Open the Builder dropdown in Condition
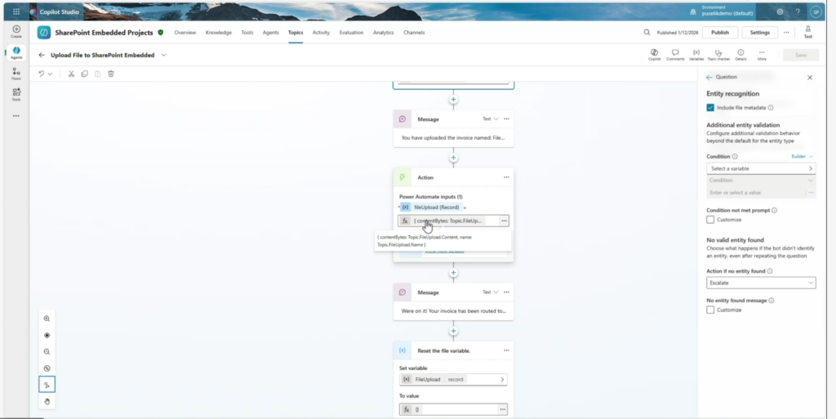 (x=803, y=157)
